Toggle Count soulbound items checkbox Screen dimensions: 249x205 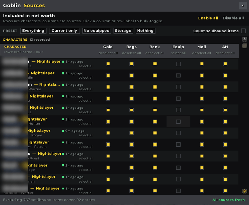pos(243,31)
